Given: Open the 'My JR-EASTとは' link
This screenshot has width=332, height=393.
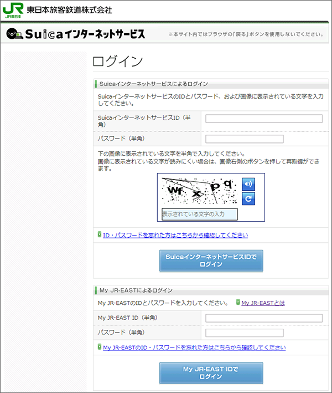Looking at the screenshot, I should (263, 303).
